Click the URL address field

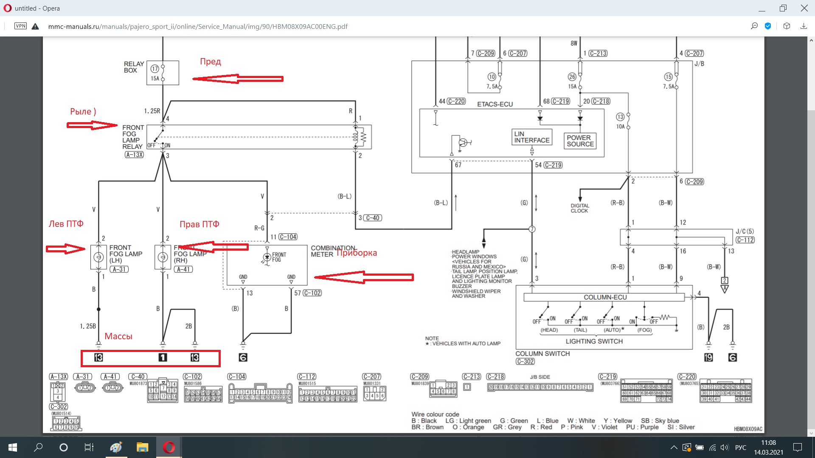pos(198,26)
